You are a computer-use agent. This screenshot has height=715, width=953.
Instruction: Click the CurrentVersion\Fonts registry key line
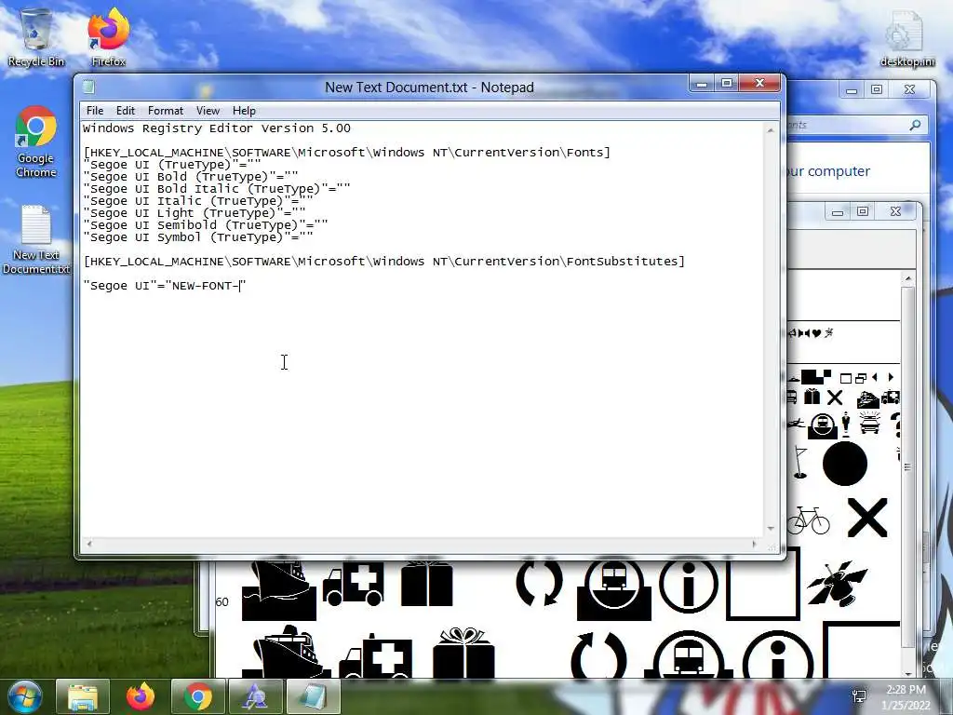347,153
